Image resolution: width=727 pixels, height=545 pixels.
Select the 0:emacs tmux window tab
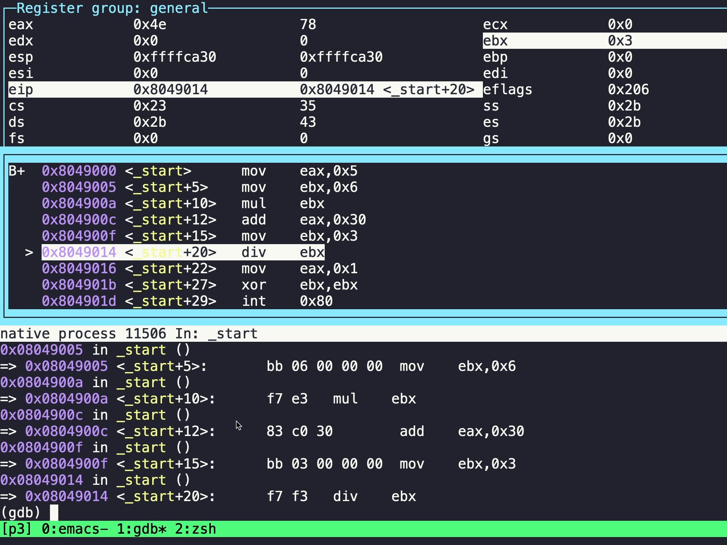tap(75, 529)
